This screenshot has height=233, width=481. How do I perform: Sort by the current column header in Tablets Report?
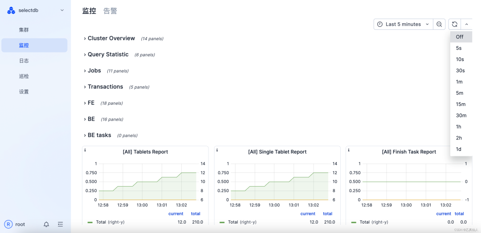click(176, 214)
